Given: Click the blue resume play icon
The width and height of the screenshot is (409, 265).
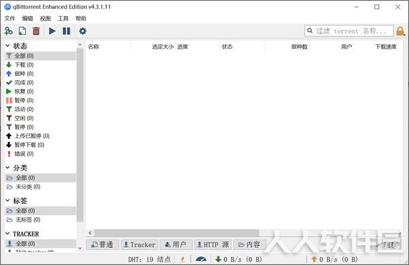Looking at the screenshot, I should (x=52, y=31).
